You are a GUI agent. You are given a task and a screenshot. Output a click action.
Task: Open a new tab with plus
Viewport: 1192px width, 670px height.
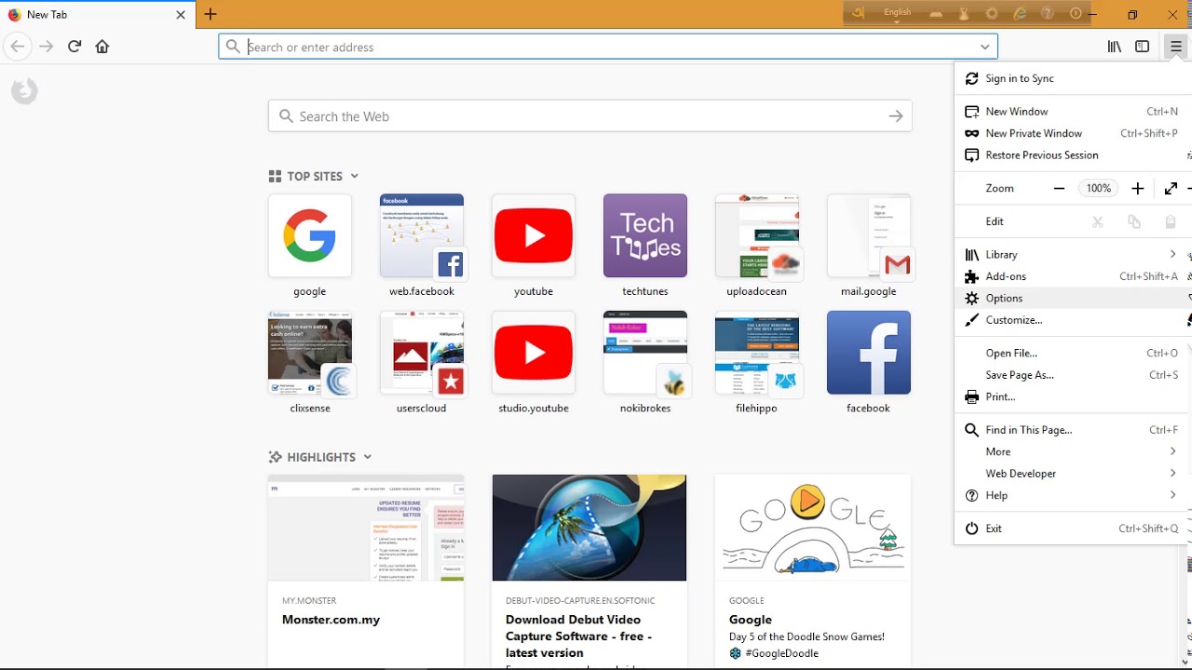pyautogui.click(x=210, y=14)
